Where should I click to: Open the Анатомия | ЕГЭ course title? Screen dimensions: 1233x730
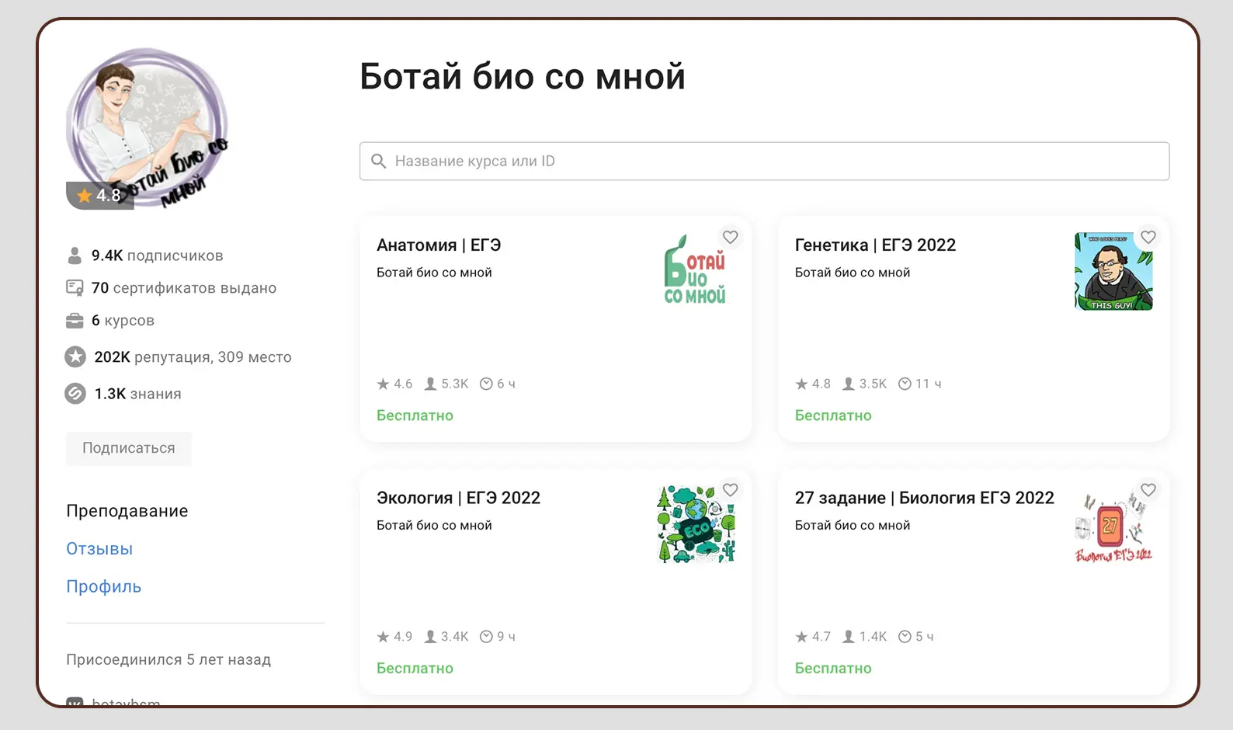tap(439, 245)
